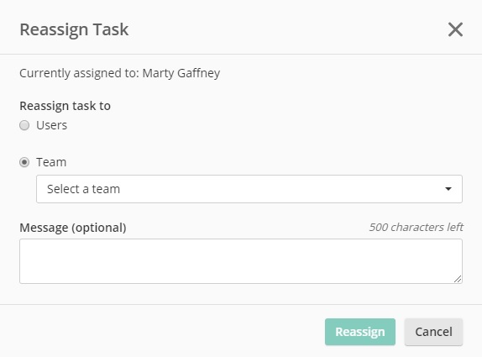Viewport: 482px width, 357px height.
Task: Select the Users radio button
Action: pos(24,125)
